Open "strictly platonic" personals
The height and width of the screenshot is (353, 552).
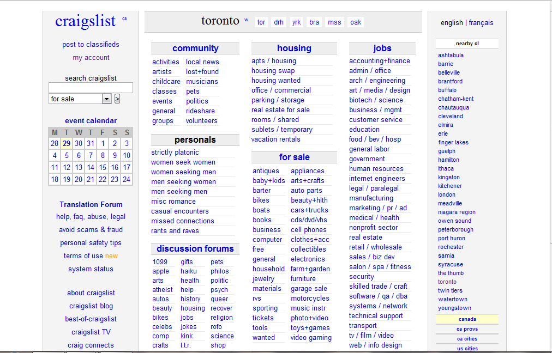(x=175, y=152)
